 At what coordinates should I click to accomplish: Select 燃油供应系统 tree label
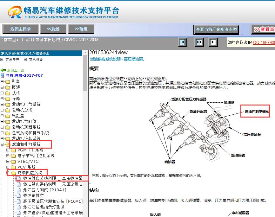(x=30, y=173)
